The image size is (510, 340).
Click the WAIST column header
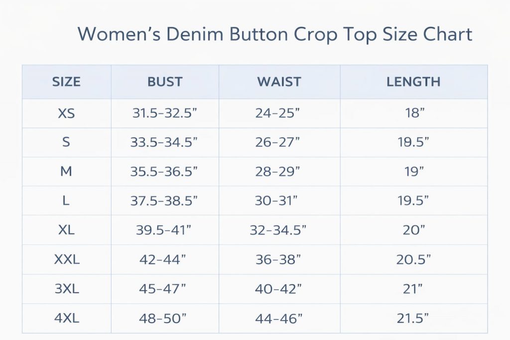point(279,82)
